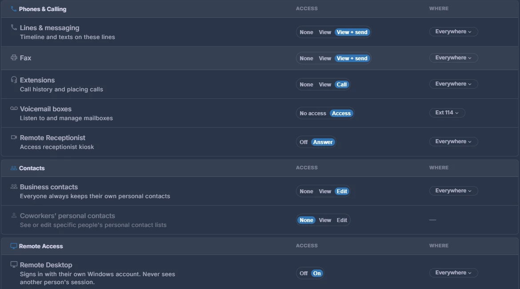Click the people icon in Contacts section header
Viewport: 520px width, 289px height.
(x=14, y=168)
